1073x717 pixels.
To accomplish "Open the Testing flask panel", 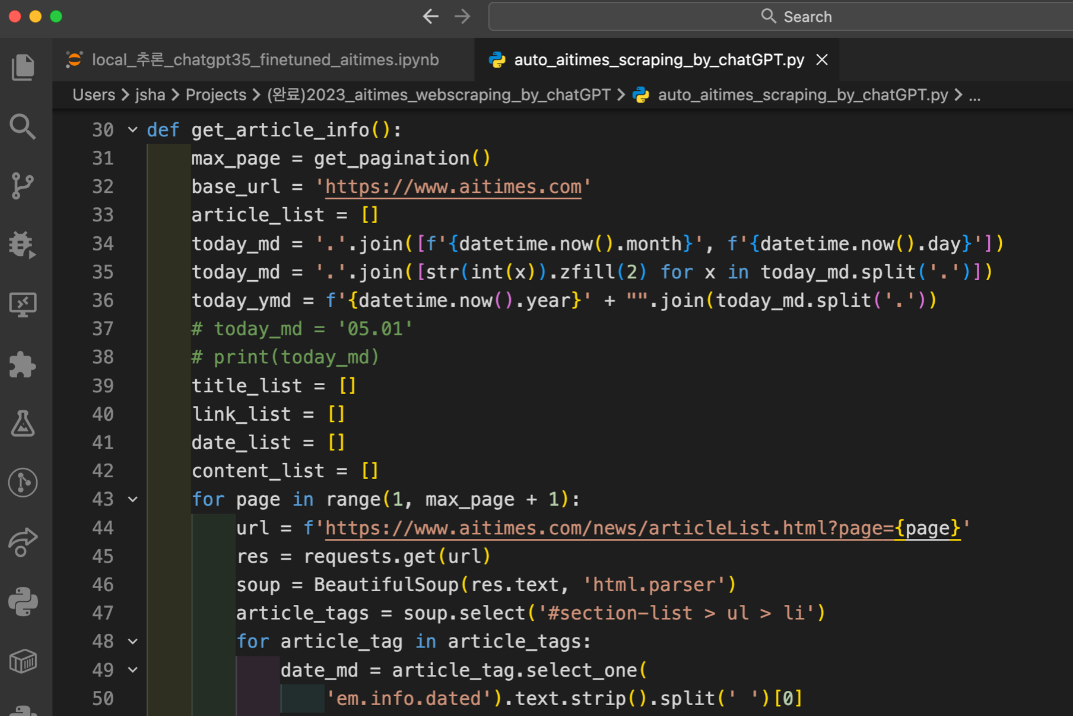I will [23, 423].
